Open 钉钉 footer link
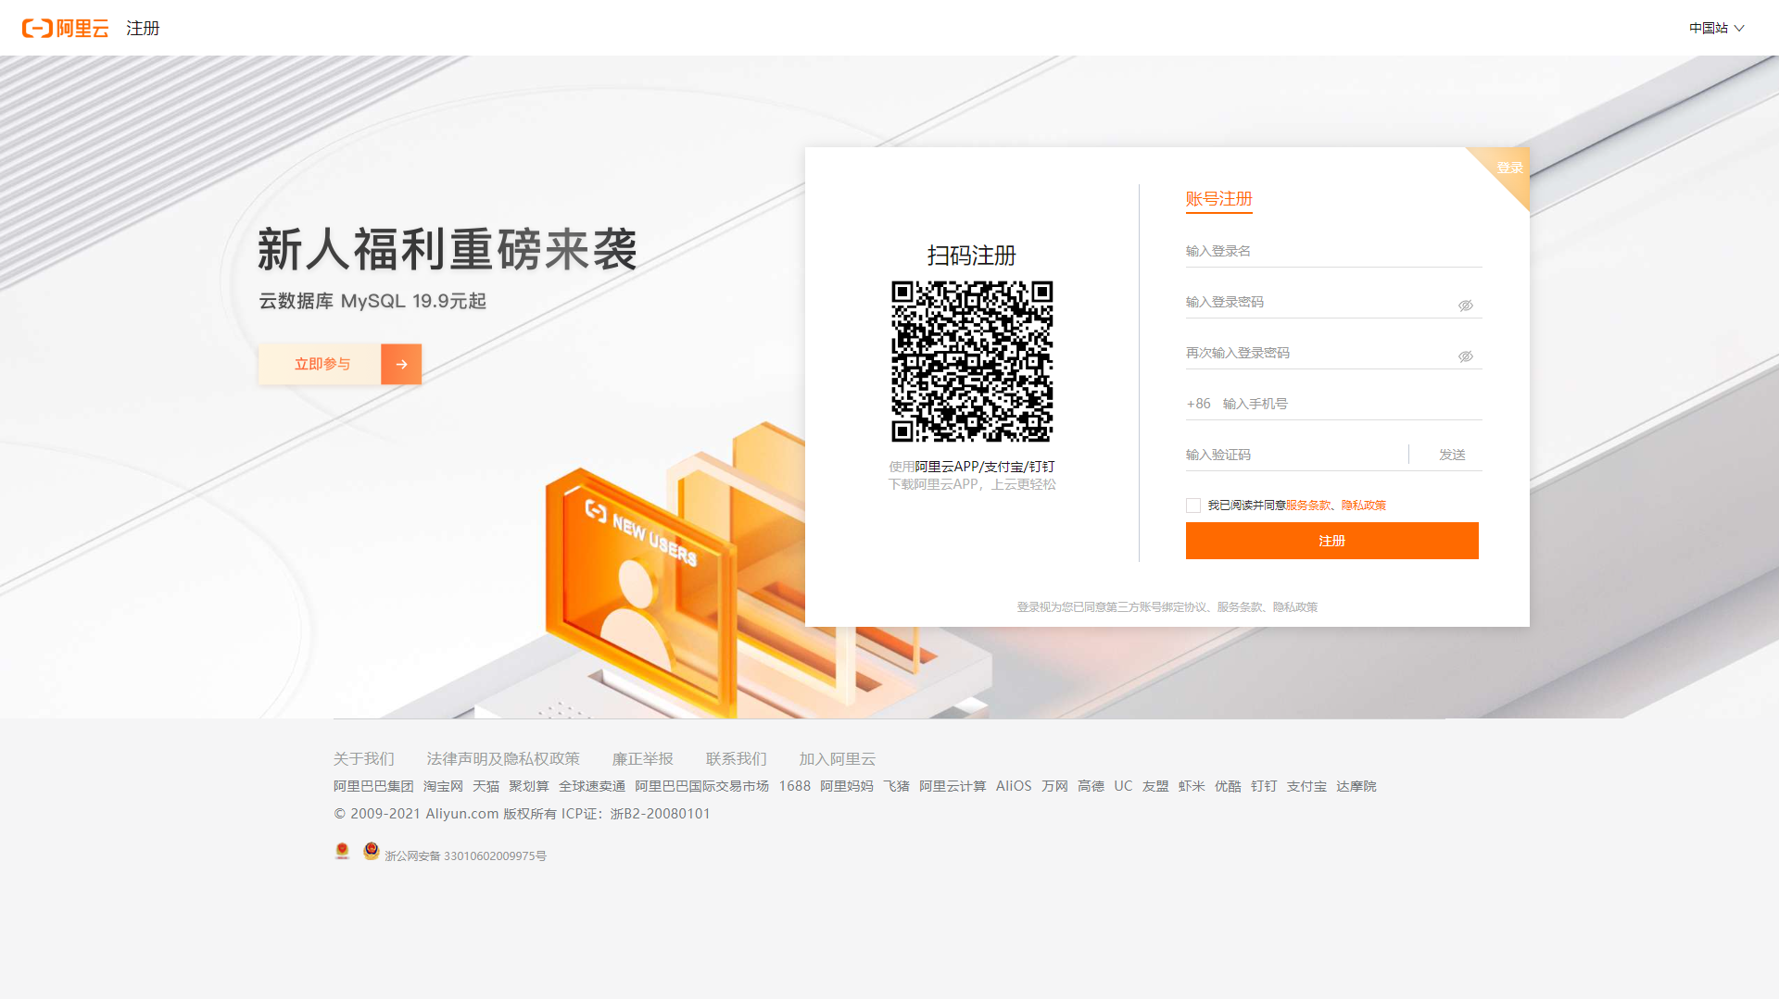The width and height of the screenshot is (1779, 999). click(1264, 786)
